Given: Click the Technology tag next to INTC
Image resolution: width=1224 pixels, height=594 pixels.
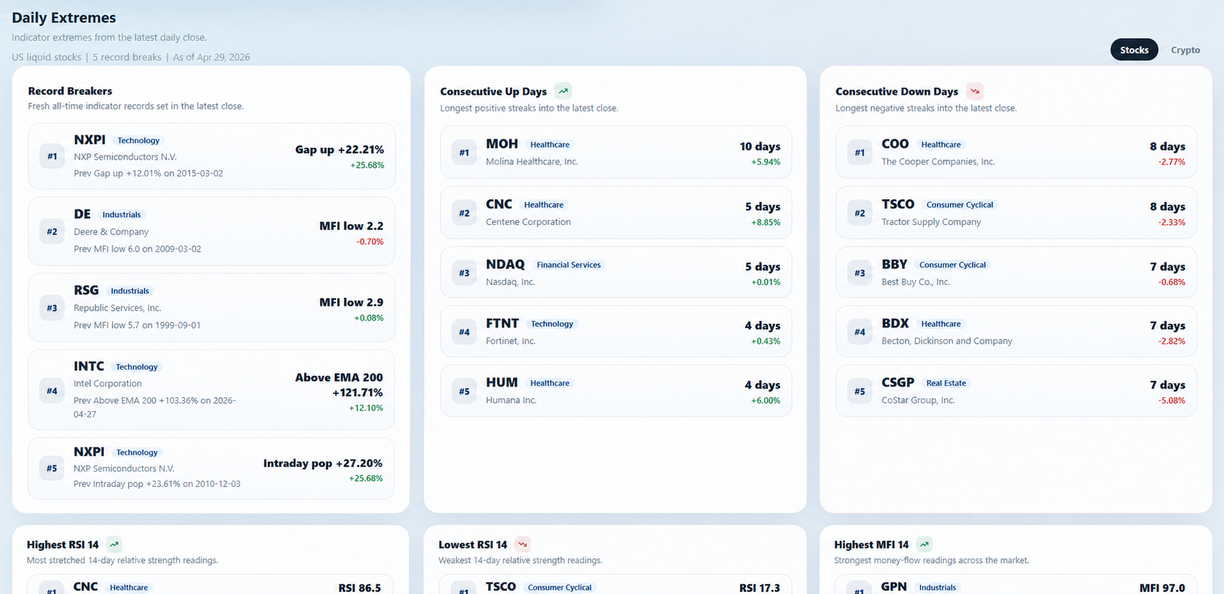Looking at the screenshot, I should tap(136, 367).
